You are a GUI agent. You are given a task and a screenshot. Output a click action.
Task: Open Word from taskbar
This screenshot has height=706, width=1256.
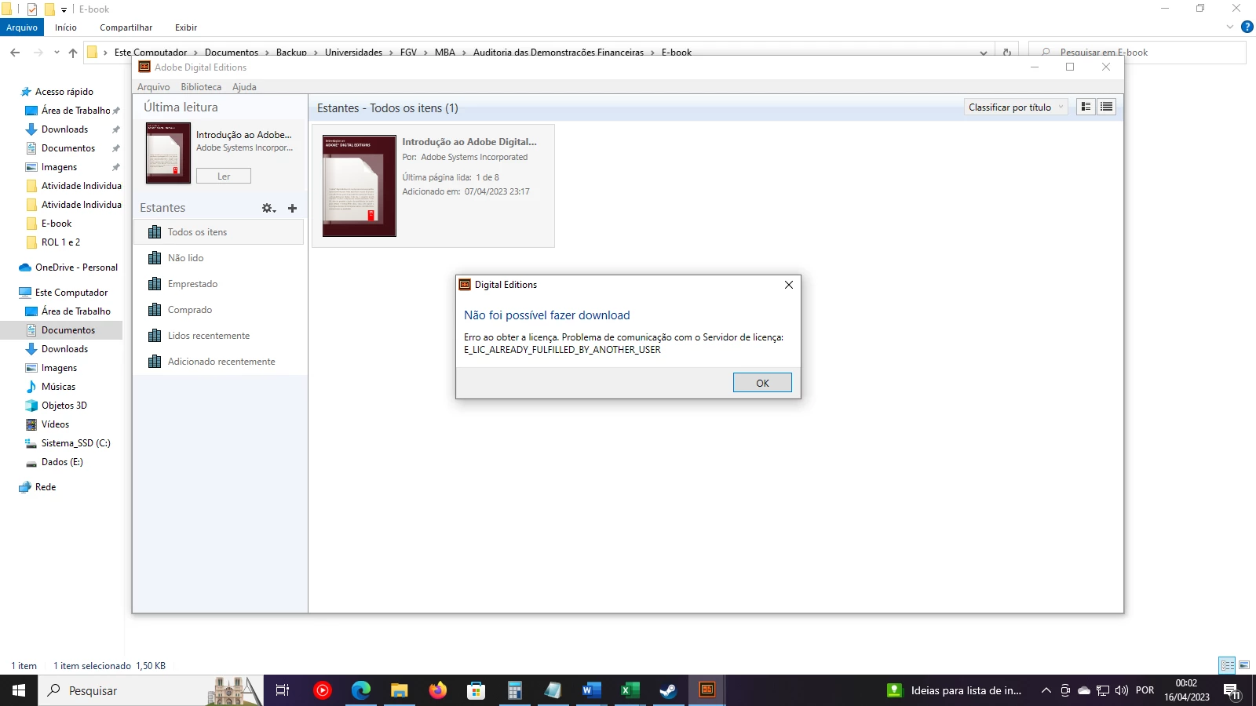coord(591,690)
